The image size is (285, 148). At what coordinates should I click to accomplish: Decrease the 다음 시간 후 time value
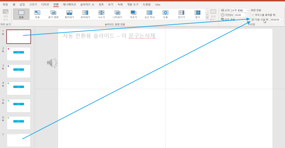(x=281, y=20)
